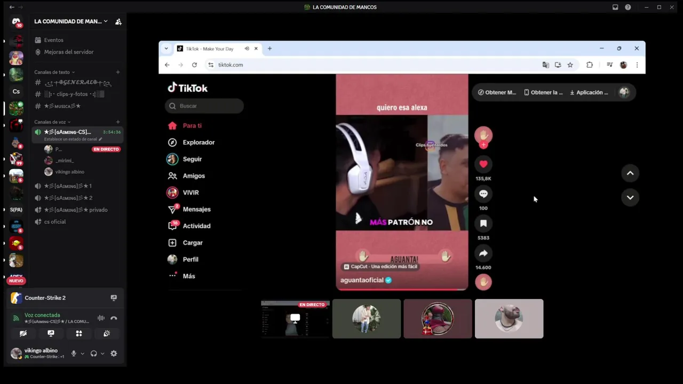This screenshot has height=384, width=683.
Task: Open Discord user settings gear
Action: 114,353
